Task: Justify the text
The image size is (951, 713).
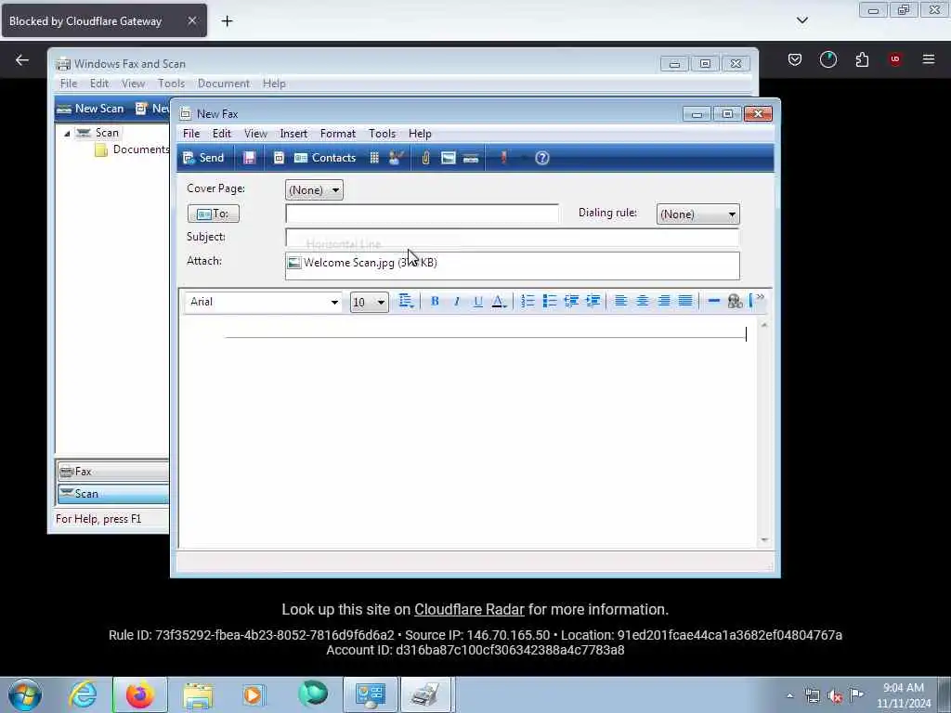Action: (685, 301)
